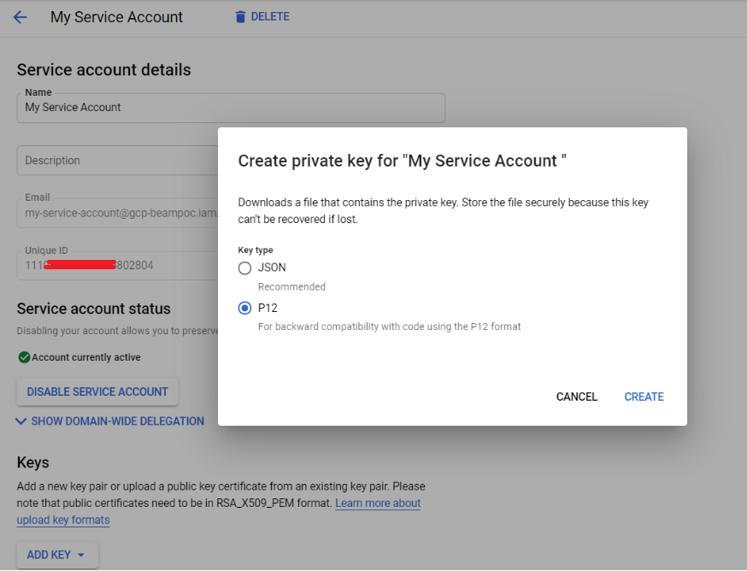Screen dimensions: 747x571
Task: Select the JSON key type radio button
Action: tap(245, 268)
